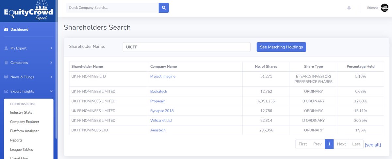
Task: Expand the News & Filings chevron
Action: tap(51, 77)
